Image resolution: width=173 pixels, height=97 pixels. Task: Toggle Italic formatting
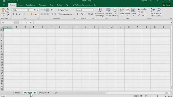pyautogui.click(x=16, y=14)
